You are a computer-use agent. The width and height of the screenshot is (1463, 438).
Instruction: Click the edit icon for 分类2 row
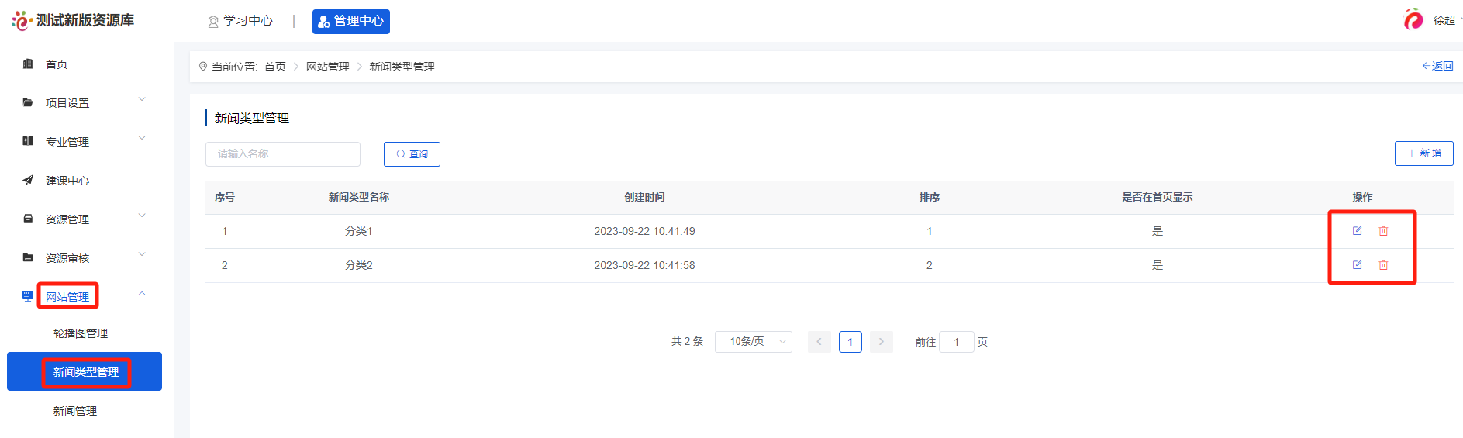pos(1357,265)
